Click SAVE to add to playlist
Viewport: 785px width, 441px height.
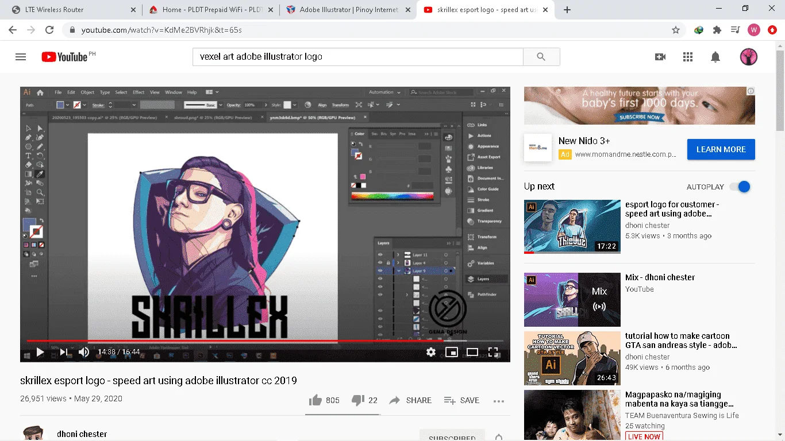461,400
